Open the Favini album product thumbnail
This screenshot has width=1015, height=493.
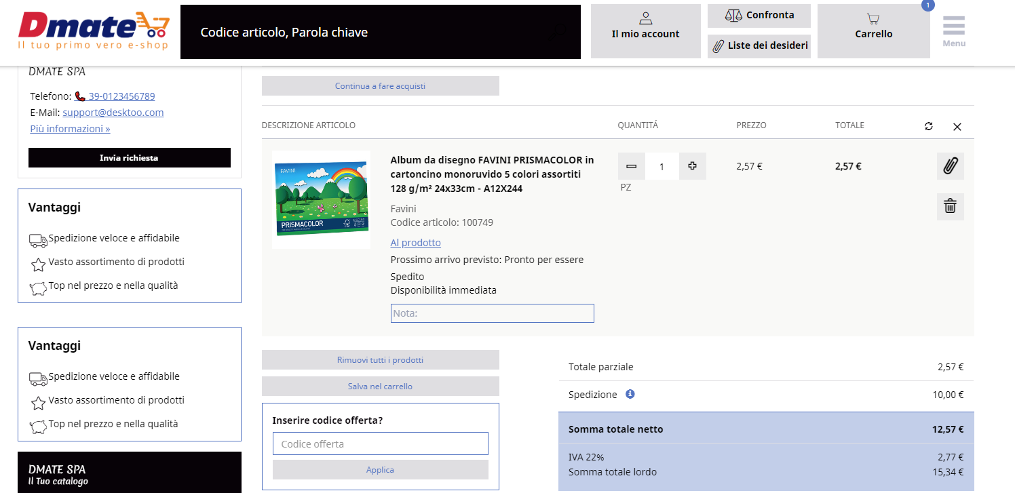[x=321, y=199]
